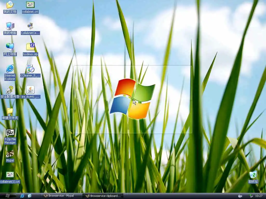Switch to Browservice - Mypal taskbar window
Screen dimensions: 266x199
(x=61, y=196)
